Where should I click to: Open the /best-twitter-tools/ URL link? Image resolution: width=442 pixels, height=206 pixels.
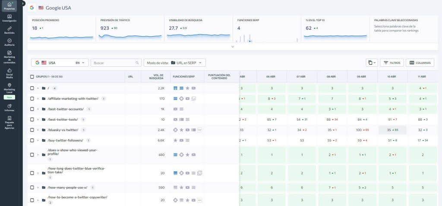coord(63,119)
